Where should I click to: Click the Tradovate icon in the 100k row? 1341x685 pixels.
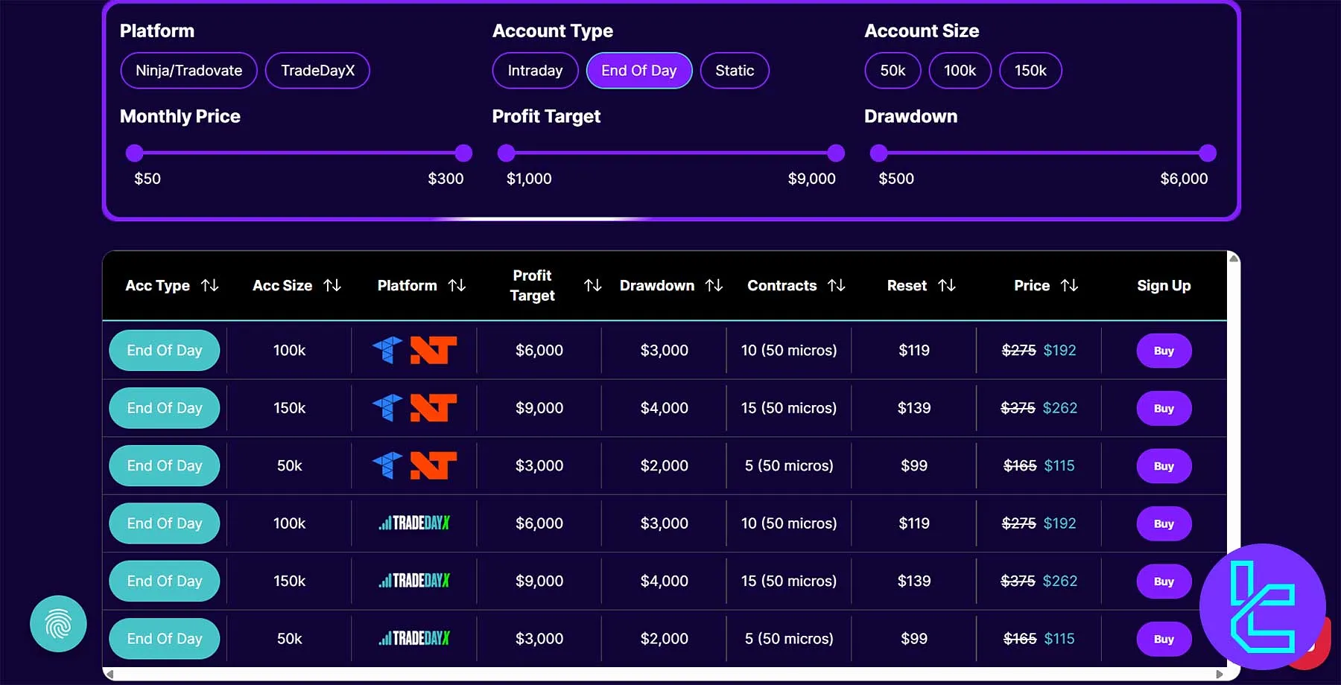[x=387, y=350]
